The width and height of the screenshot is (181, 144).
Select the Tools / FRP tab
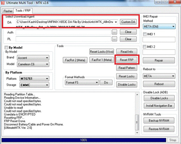point(23,11)
